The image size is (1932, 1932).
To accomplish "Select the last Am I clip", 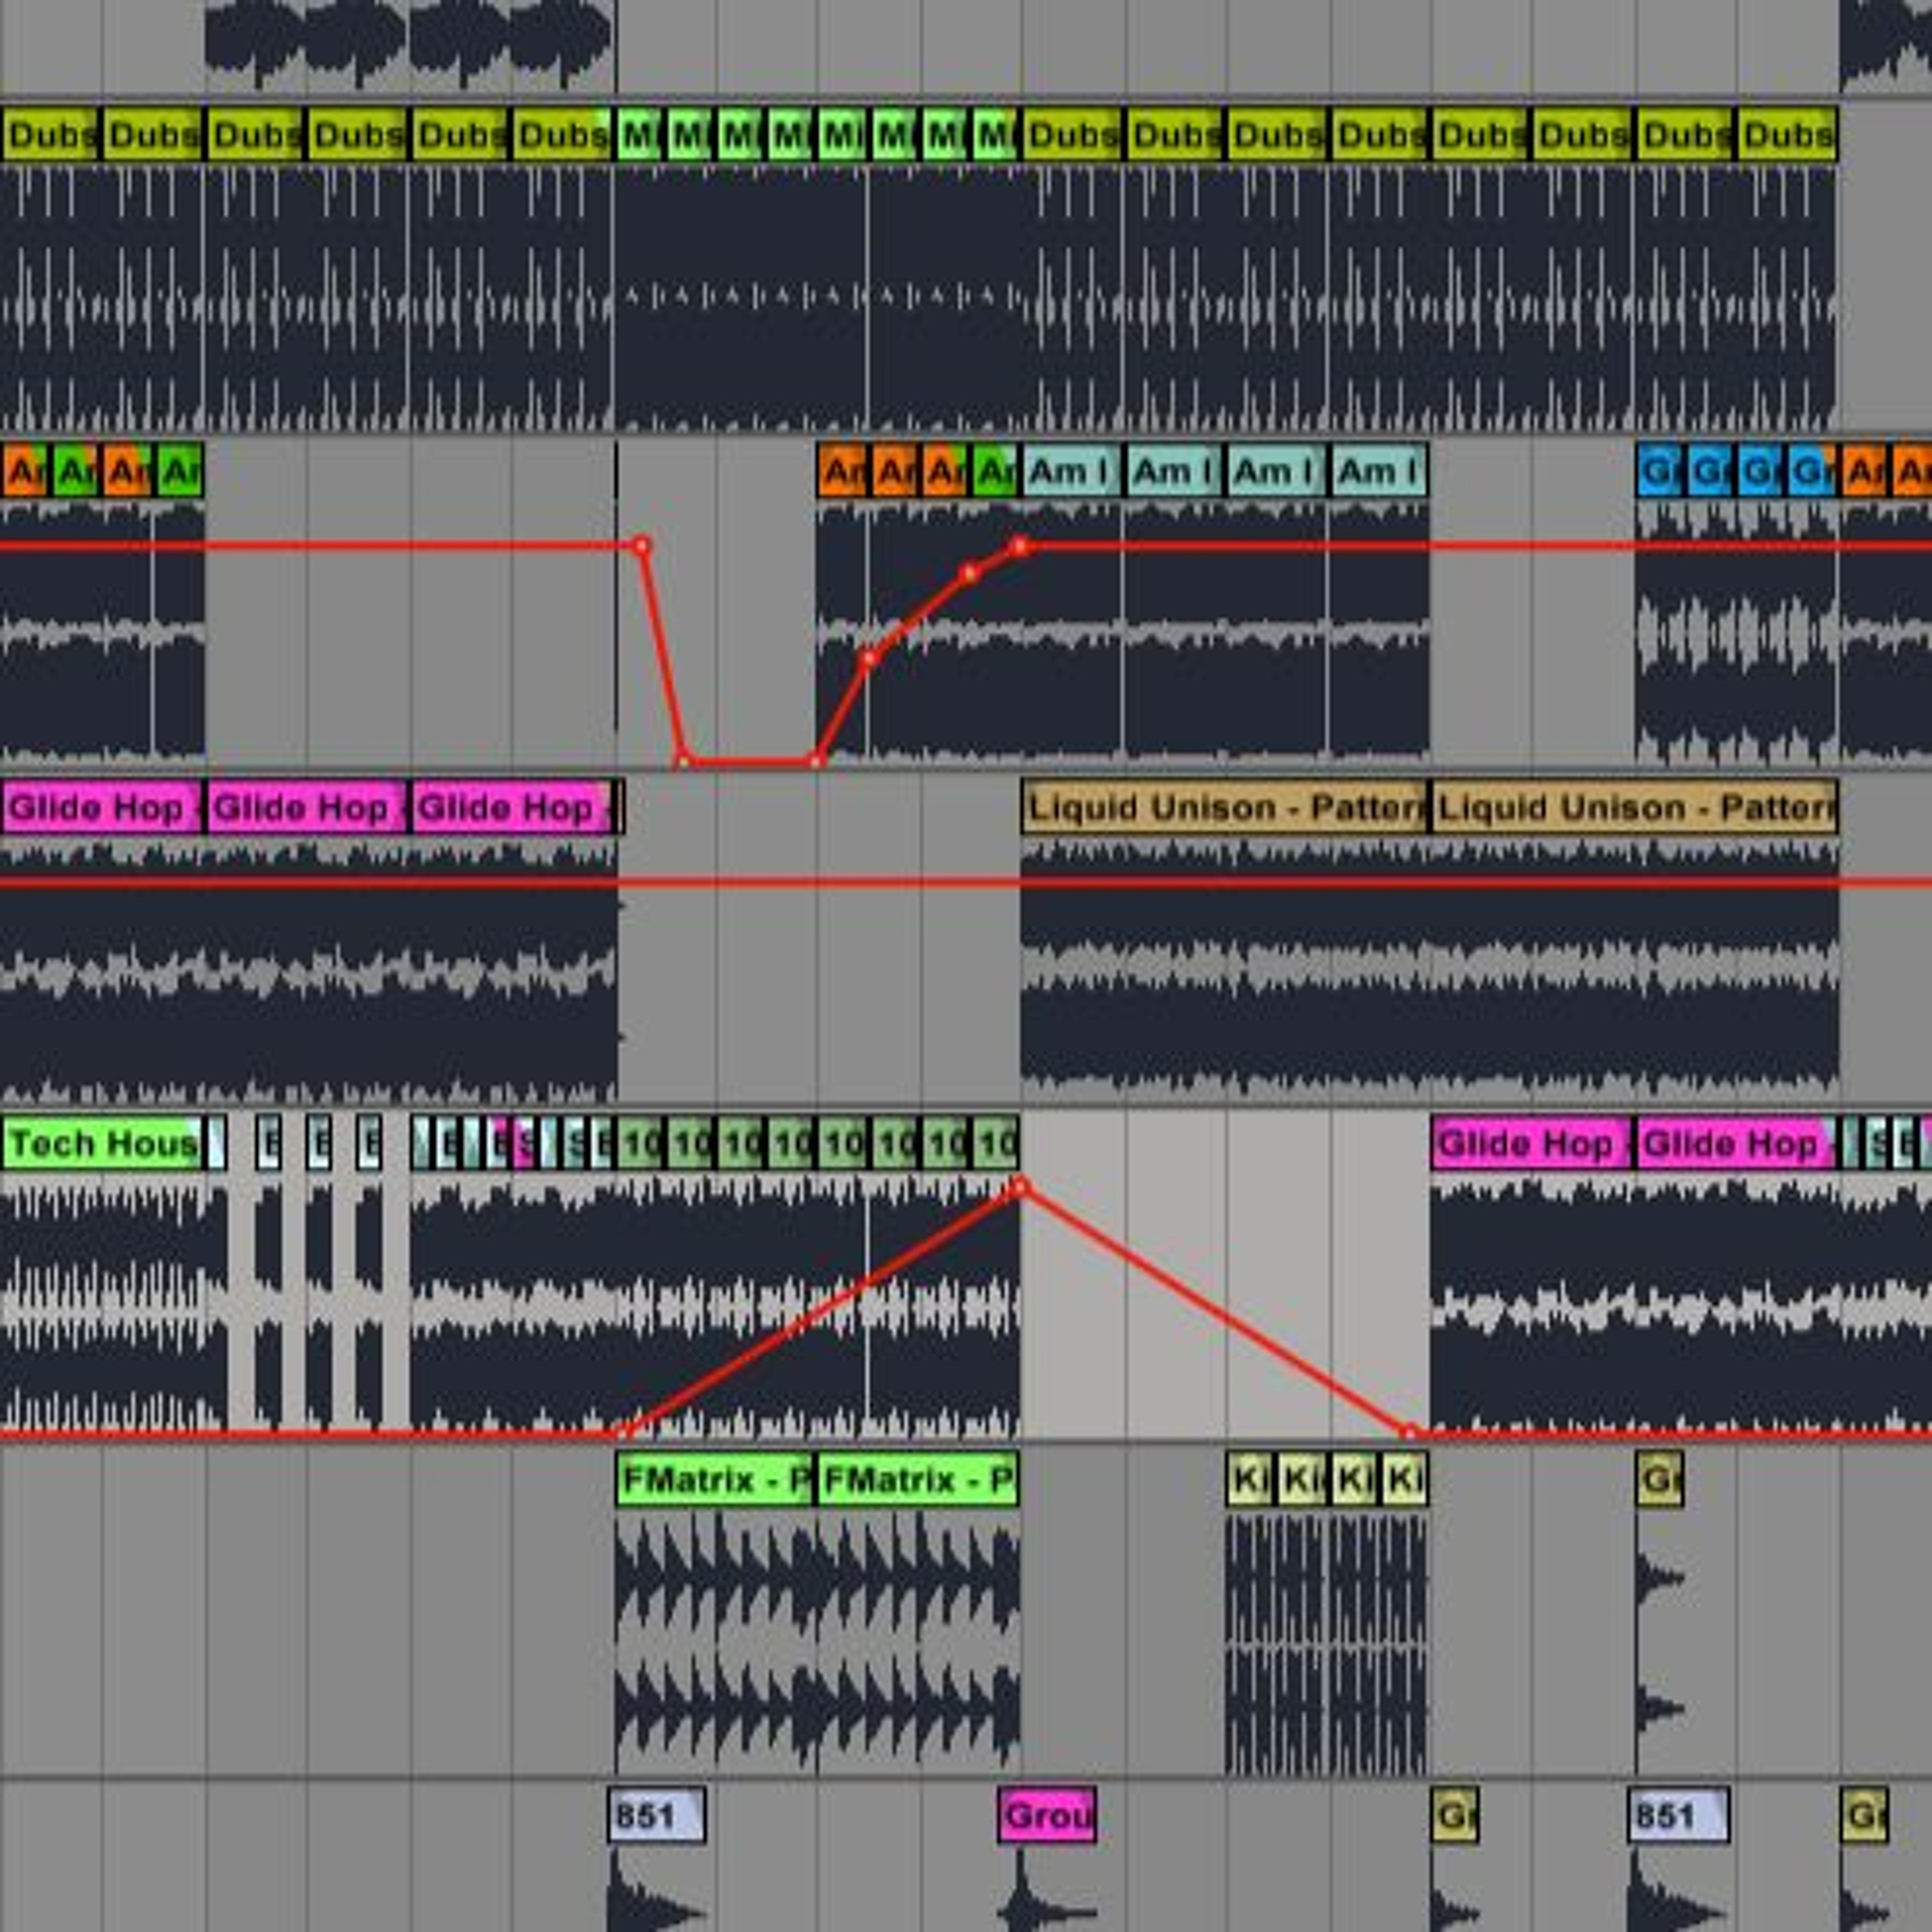I will (x=1380, y=472).
